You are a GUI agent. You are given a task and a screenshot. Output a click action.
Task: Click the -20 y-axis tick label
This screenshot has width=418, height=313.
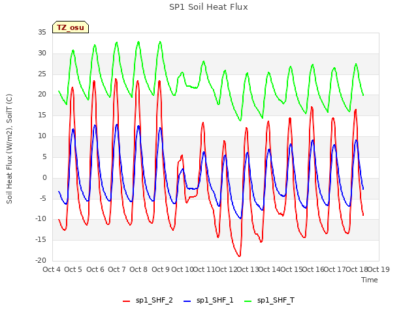pos(41,260)
